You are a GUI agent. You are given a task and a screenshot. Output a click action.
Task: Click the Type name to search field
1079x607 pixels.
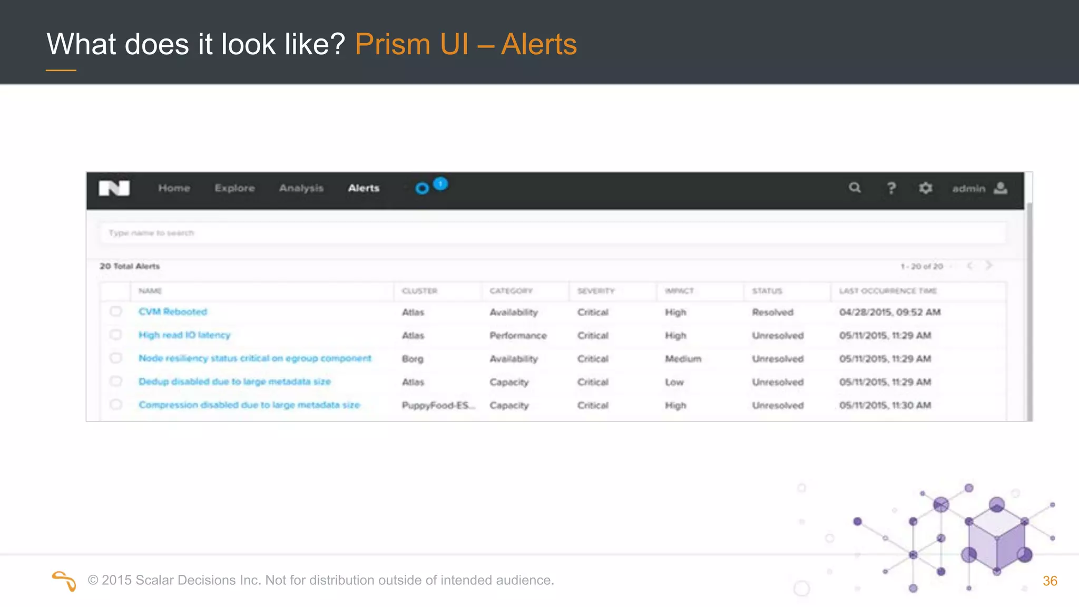(x=552, y=233)
